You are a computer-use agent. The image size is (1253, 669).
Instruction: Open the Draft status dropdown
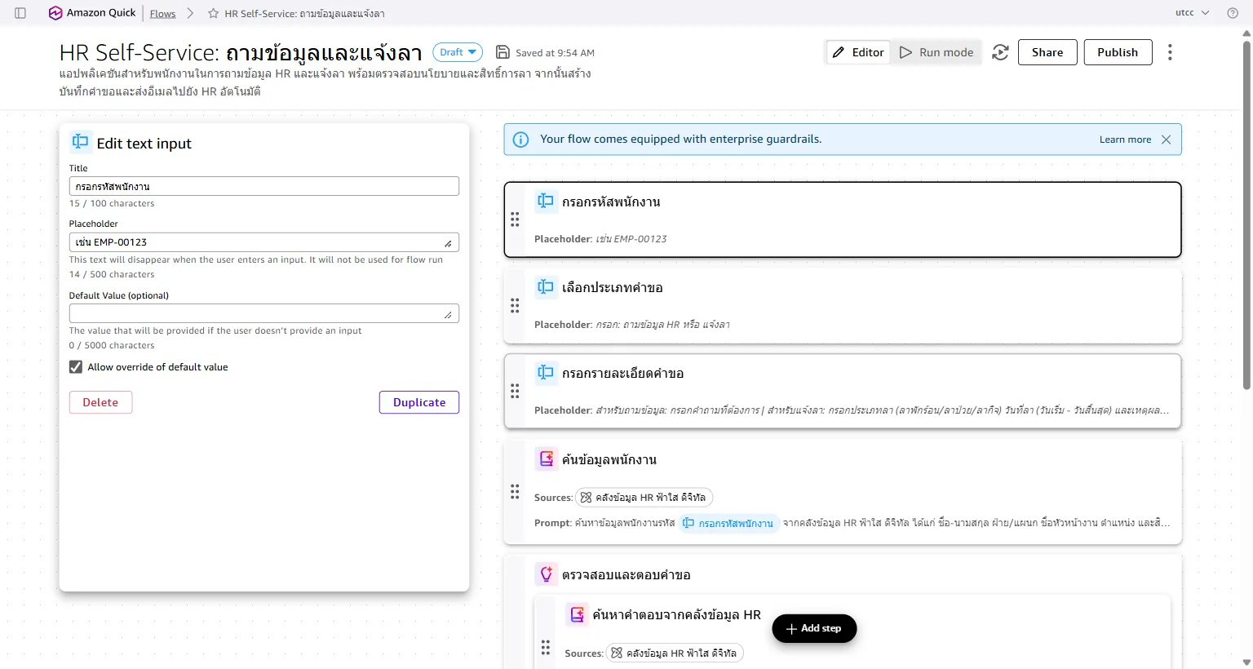click(x=458, y=52)
